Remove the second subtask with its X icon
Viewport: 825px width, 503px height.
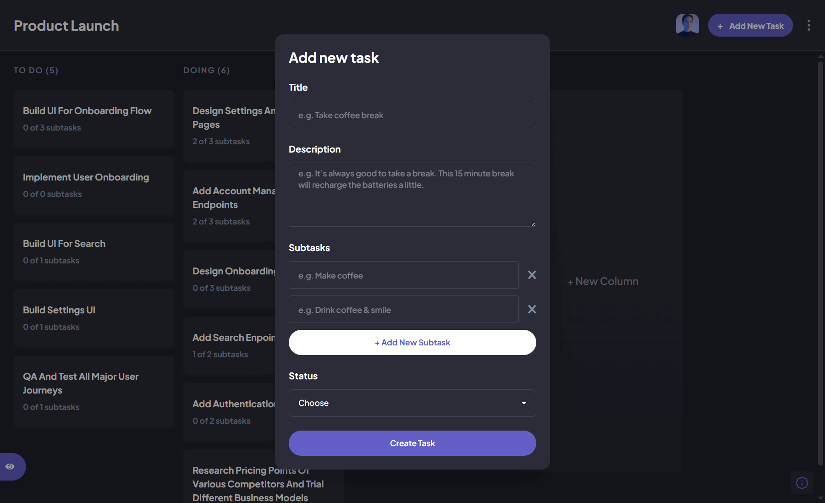pos(532,309)
